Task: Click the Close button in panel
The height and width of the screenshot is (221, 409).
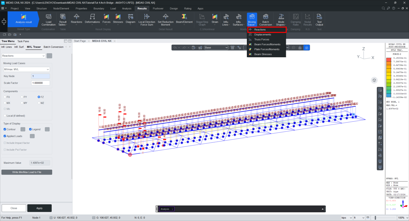Action: 14,208
